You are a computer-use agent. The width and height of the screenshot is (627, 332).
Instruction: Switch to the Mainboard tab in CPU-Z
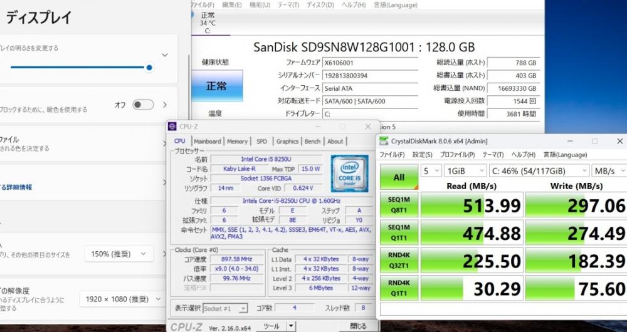(x=207, y=142)
